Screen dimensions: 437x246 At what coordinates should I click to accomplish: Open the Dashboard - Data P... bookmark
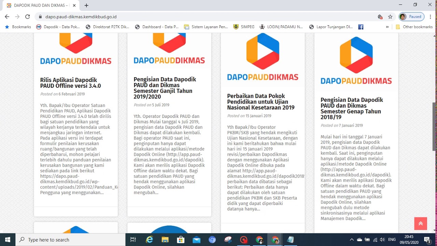(157, 27)
